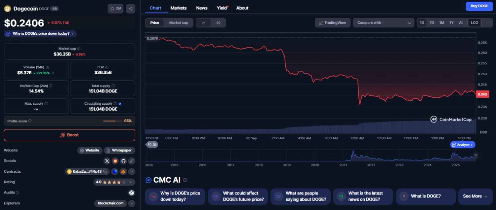Click the MetaMask fox icon in Contracts
This screenshot has height=210, width=496.
(123, 171)
